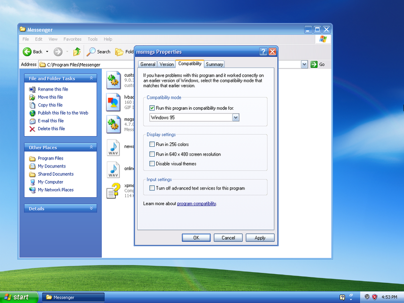Check Disable visual themes option
Image resolution: width=404 pixels, height=303 pixels.
click(152, 163)
